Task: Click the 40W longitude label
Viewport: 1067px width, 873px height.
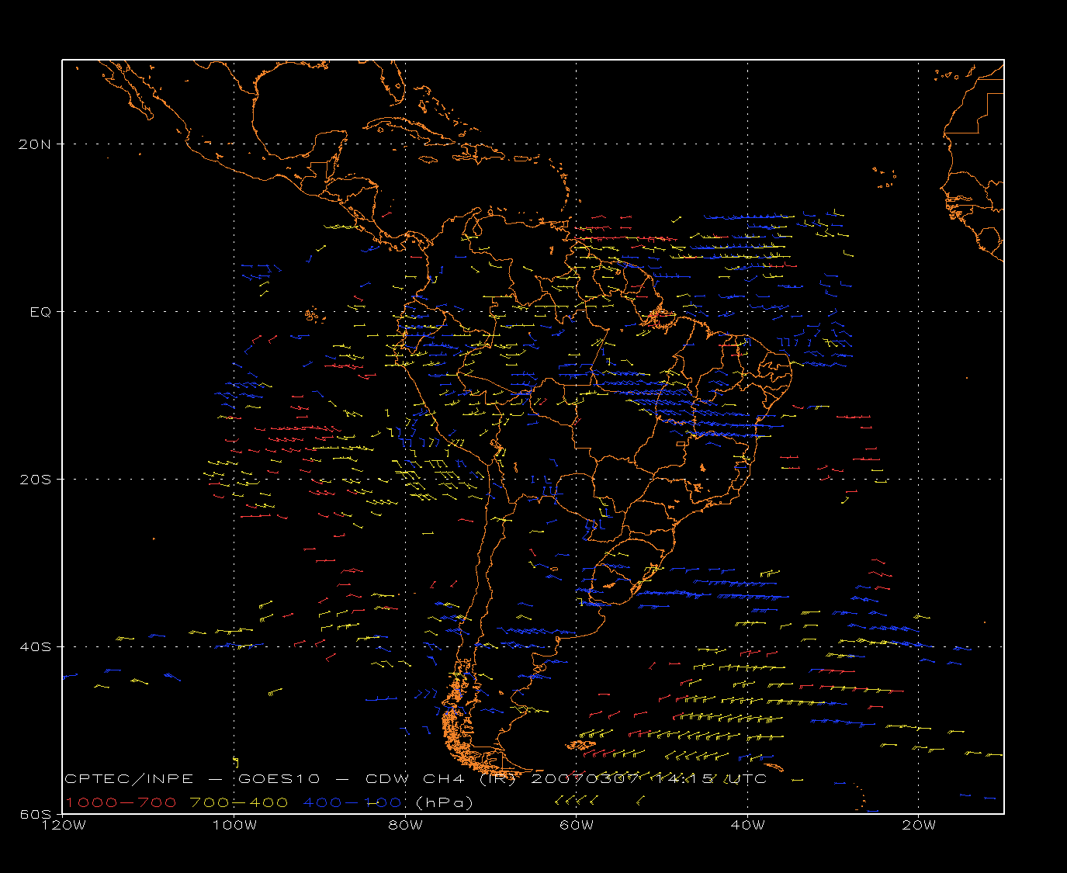Action: (x=747, y=825)
